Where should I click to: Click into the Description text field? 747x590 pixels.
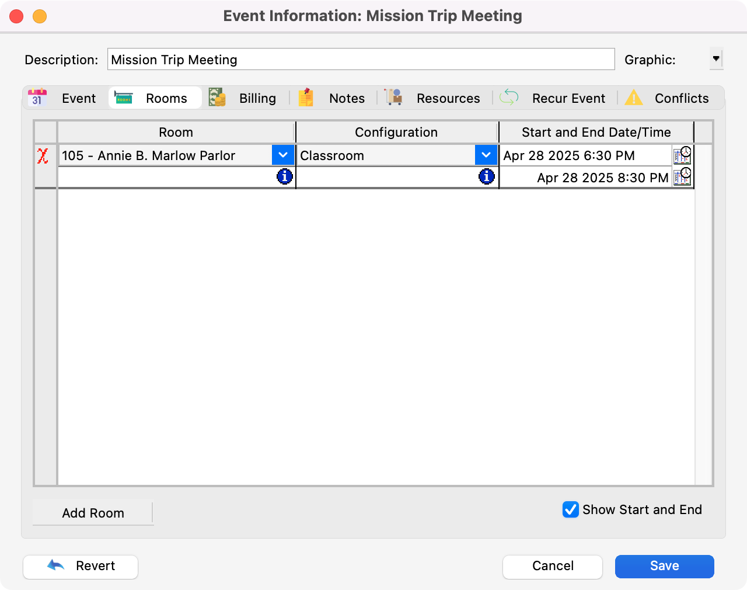[361, 60]
